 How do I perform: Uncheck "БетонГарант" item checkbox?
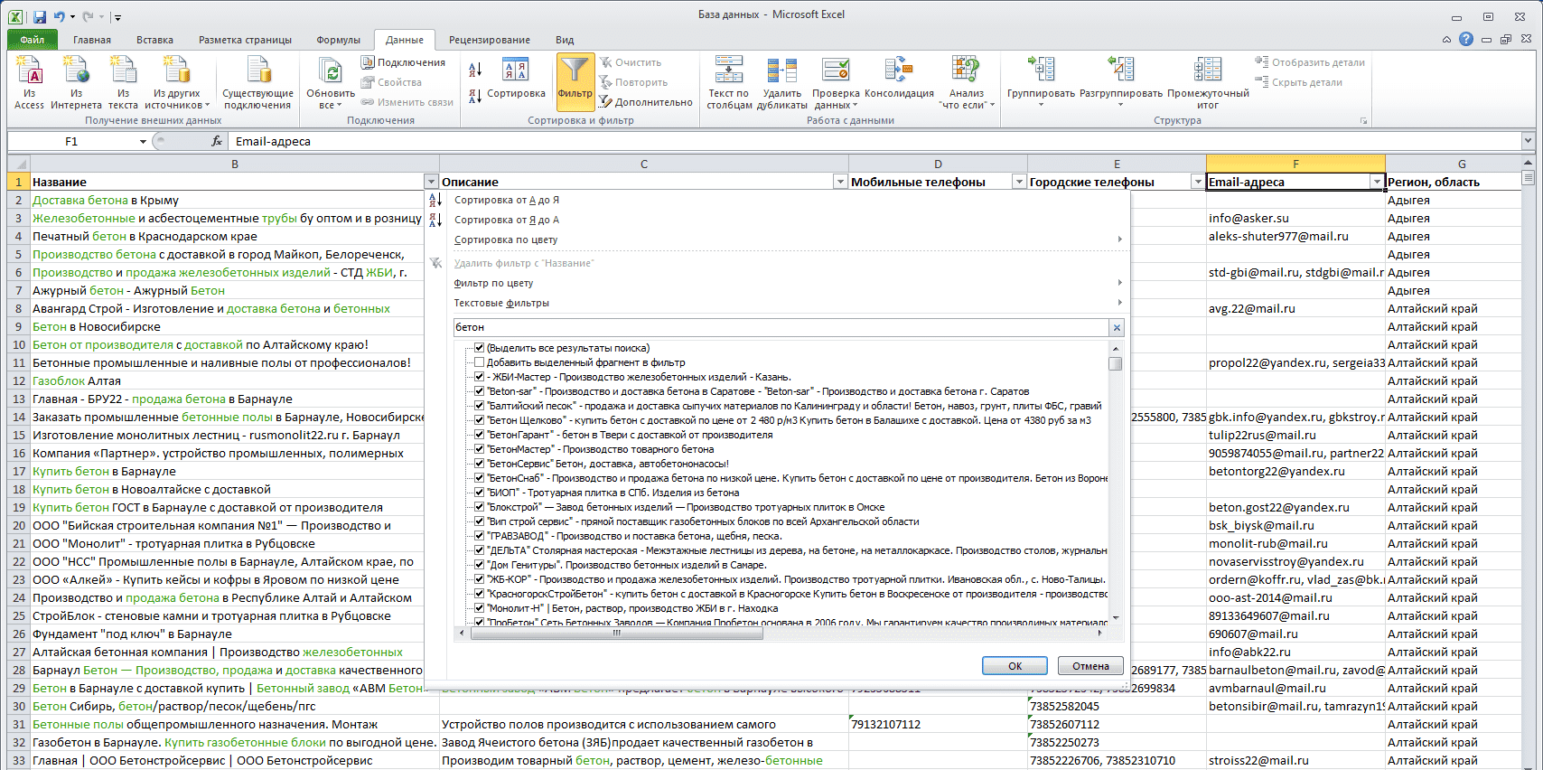pos(480,435)
